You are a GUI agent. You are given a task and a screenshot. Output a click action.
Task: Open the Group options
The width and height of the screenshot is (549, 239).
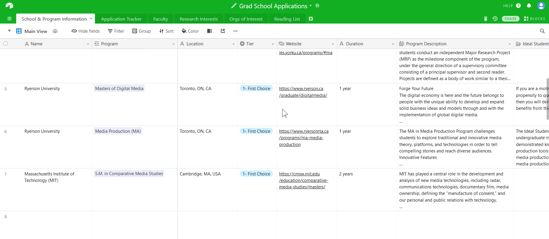pyautogui.click(x=141, y=31)
